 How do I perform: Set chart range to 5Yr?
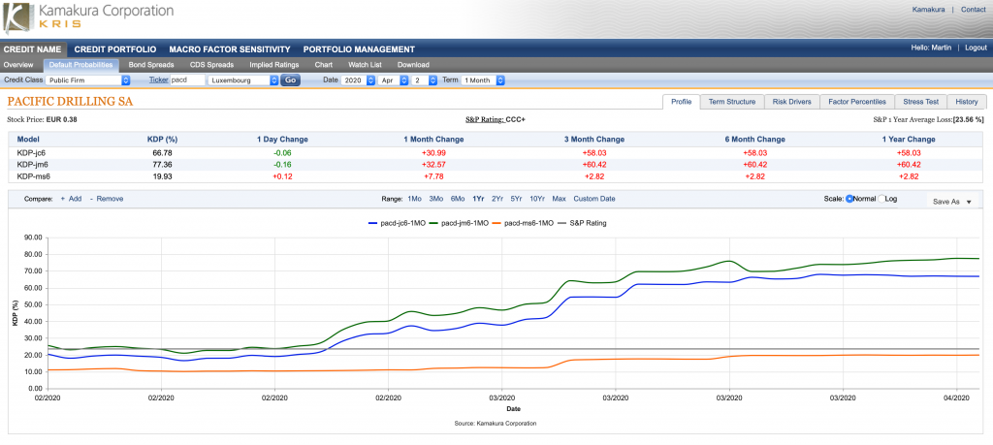pos(517,199)
